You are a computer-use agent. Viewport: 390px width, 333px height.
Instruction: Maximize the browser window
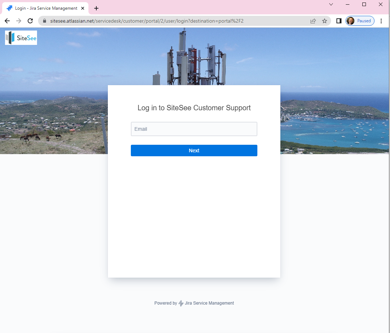click(364, 4)
